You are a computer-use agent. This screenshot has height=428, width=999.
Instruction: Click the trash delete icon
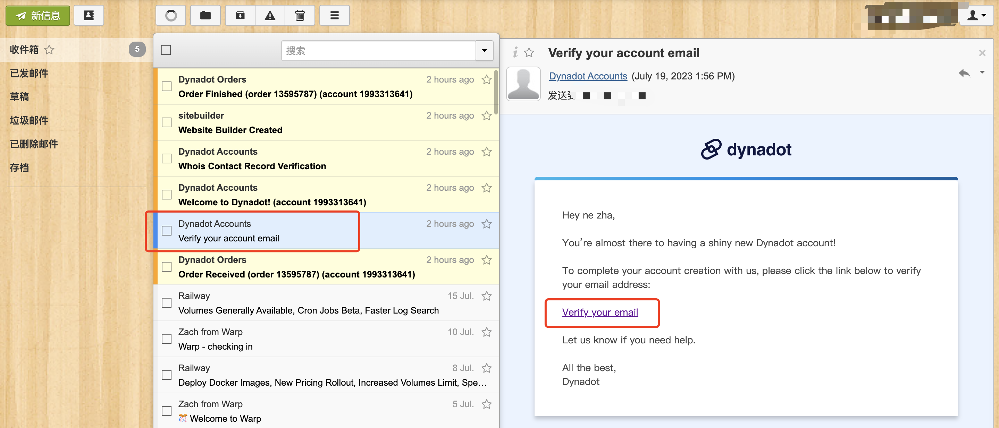(300, 16)
